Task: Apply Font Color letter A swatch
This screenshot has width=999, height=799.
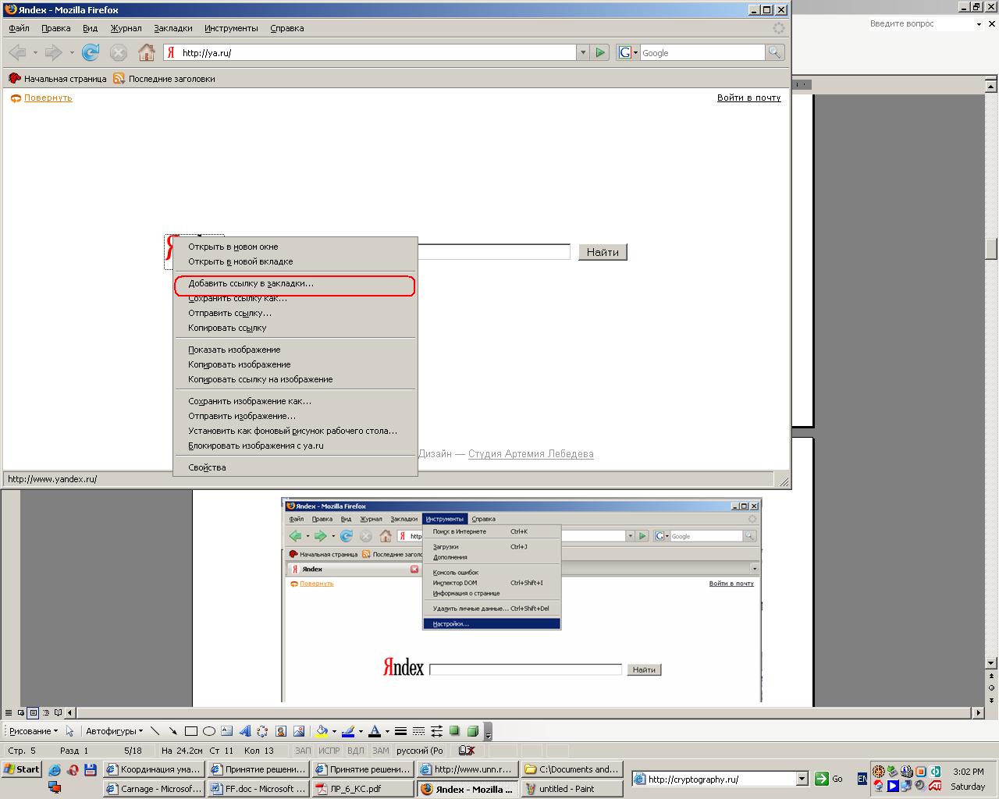Action: [x=375, y=731]
